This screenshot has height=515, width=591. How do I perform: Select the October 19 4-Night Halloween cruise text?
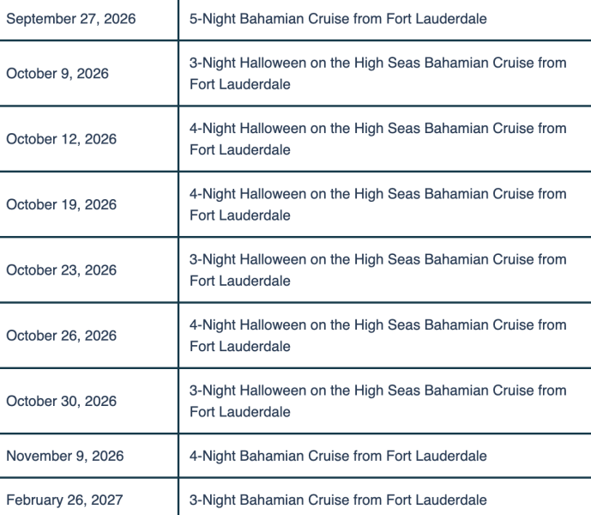[x=377, y=204]
